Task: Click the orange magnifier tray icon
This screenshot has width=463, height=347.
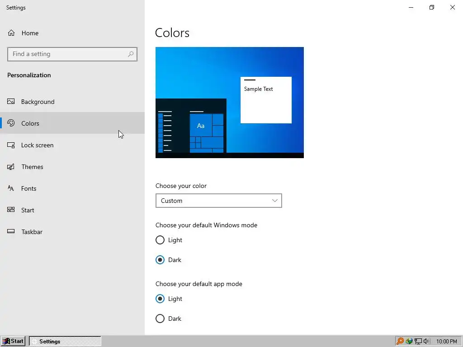Action: coord(400,341)
